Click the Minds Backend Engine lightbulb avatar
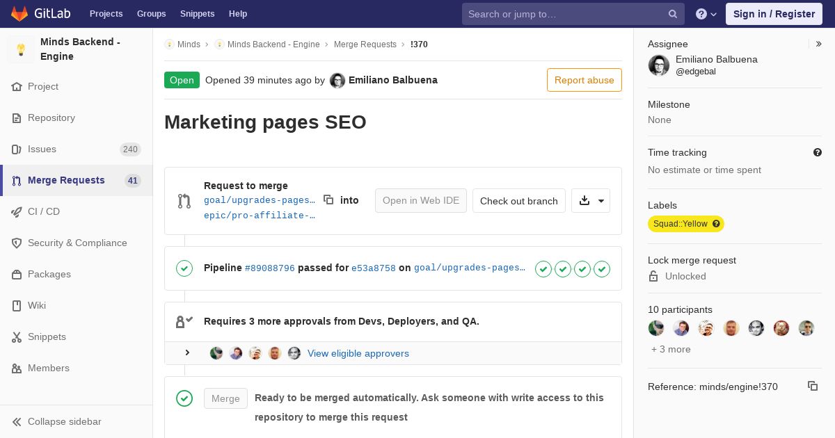Image resolution: width=835 pixels, height=438 pixels. click(x=21, y=49)
